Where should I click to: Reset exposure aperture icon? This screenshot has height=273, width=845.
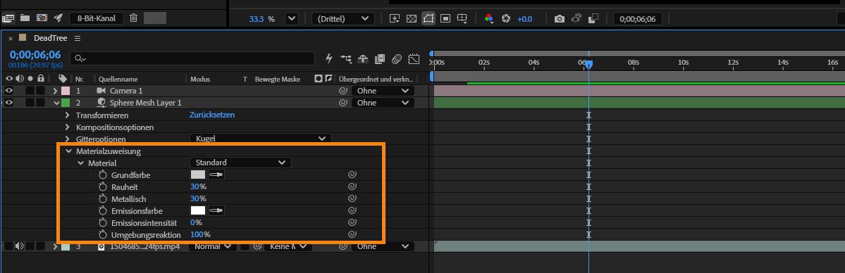505,18
